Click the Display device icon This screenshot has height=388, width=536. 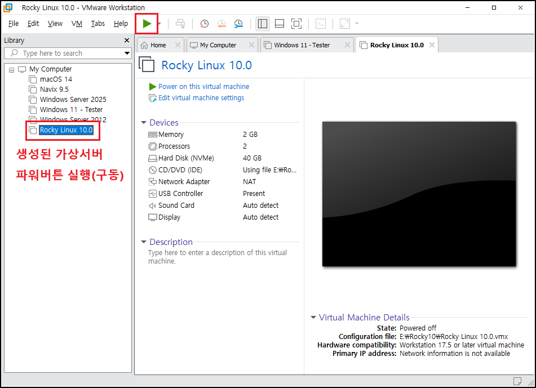pos(153,217)
